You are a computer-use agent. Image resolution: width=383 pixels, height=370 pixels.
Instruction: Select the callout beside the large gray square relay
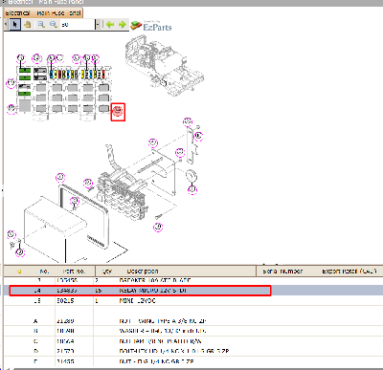(x=11, y=108)
